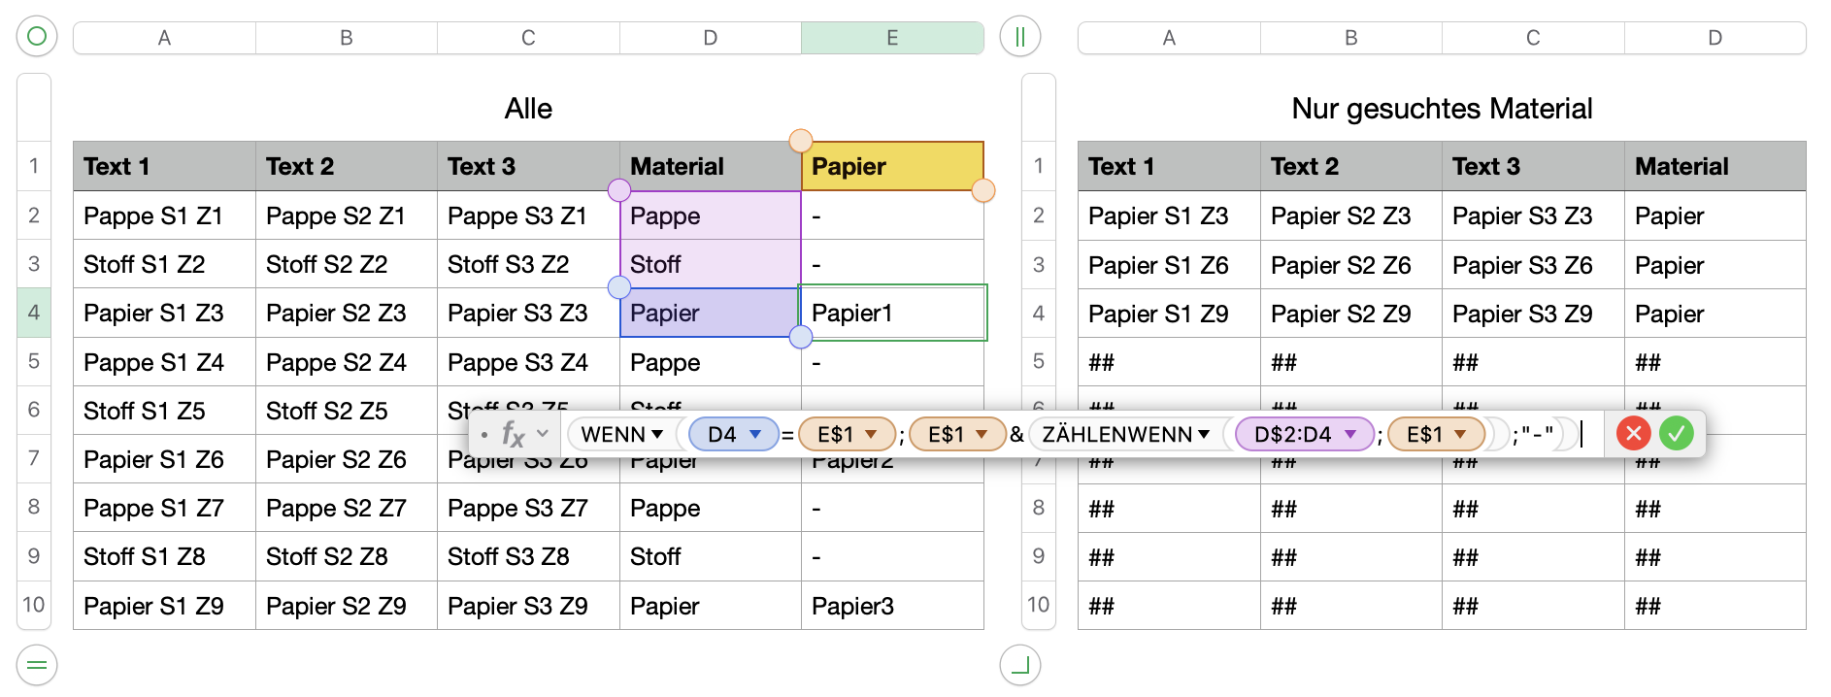Image resolution: width=1831 pixels, height=697 pixels.
Task: Select the 'Alle' table title
Action: (528, 109)
